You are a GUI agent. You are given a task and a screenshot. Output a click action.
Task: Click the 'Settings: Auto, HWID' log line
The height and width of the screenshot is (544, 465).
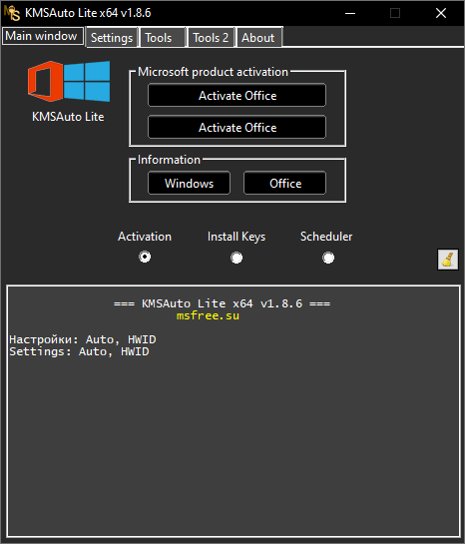click(x=79, y=351)
